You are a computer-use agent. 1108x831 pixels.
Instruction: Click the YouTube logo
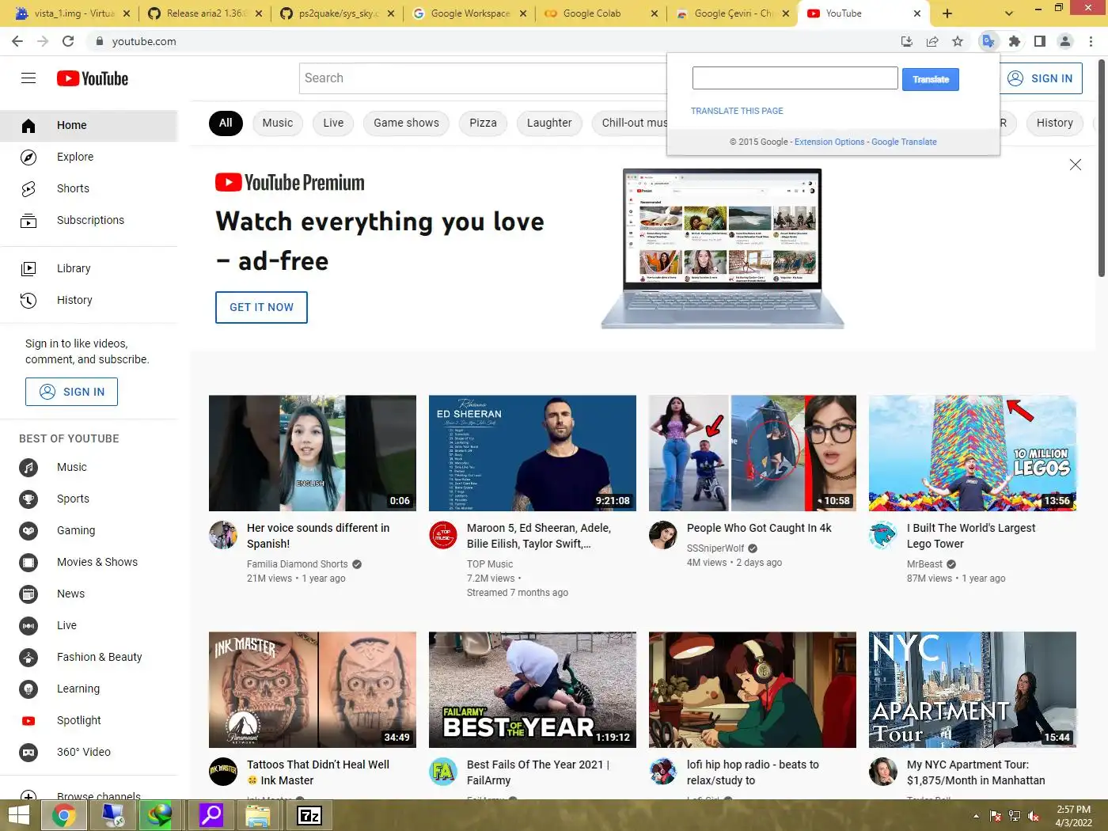(93, 78)
